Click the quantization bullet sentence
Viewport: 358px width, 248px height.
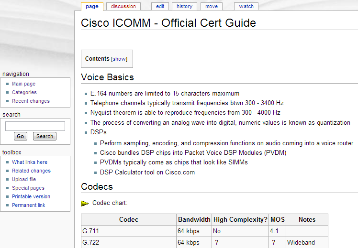(220, 123)
